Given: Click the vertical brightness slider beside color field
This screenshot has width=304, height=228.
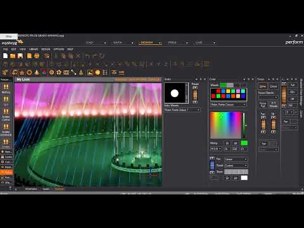Looking at the screenshot, I should (244, 125).
